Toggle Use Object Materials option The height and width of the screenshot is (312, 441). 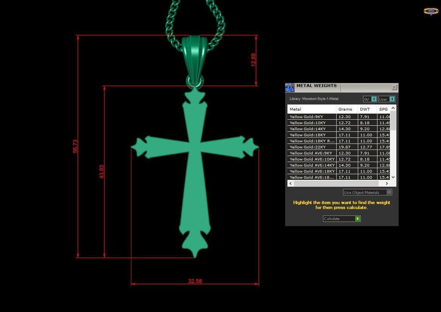[367, 192]
